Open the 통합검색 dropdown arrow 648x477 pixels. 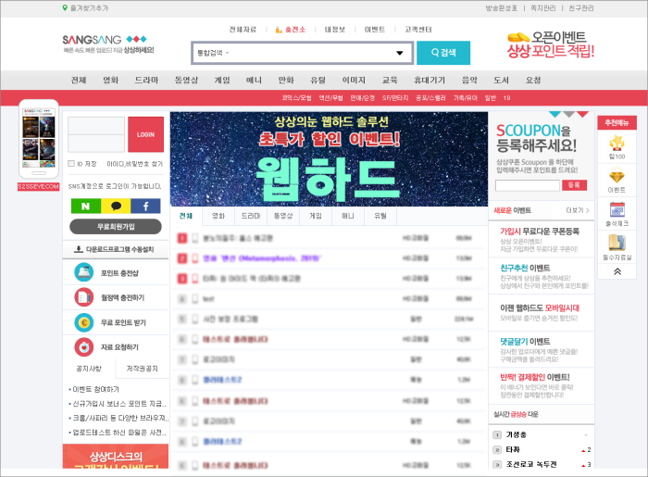(400, 53)
